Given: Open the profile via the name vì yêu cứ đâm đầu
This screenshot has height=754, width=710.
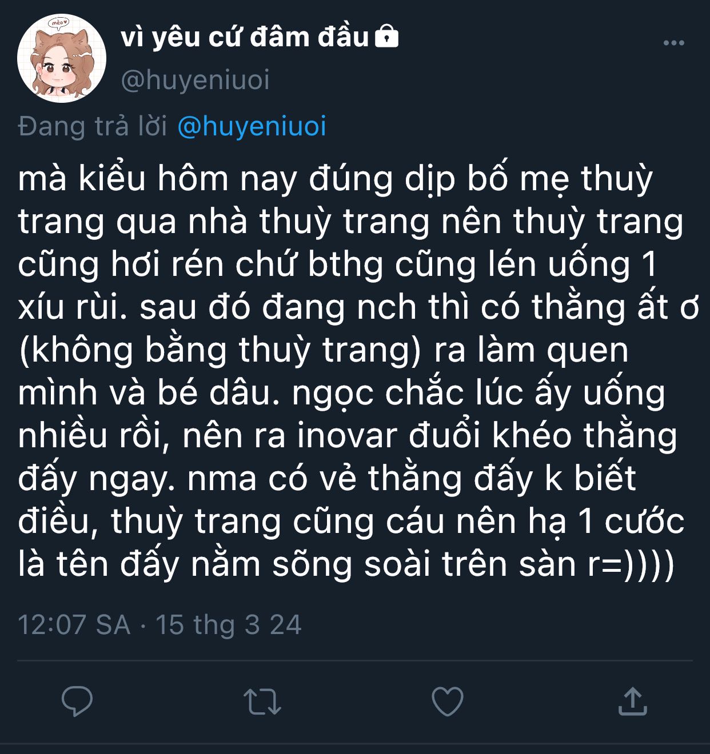Looking at the screenshot, I should click(245, 37).
